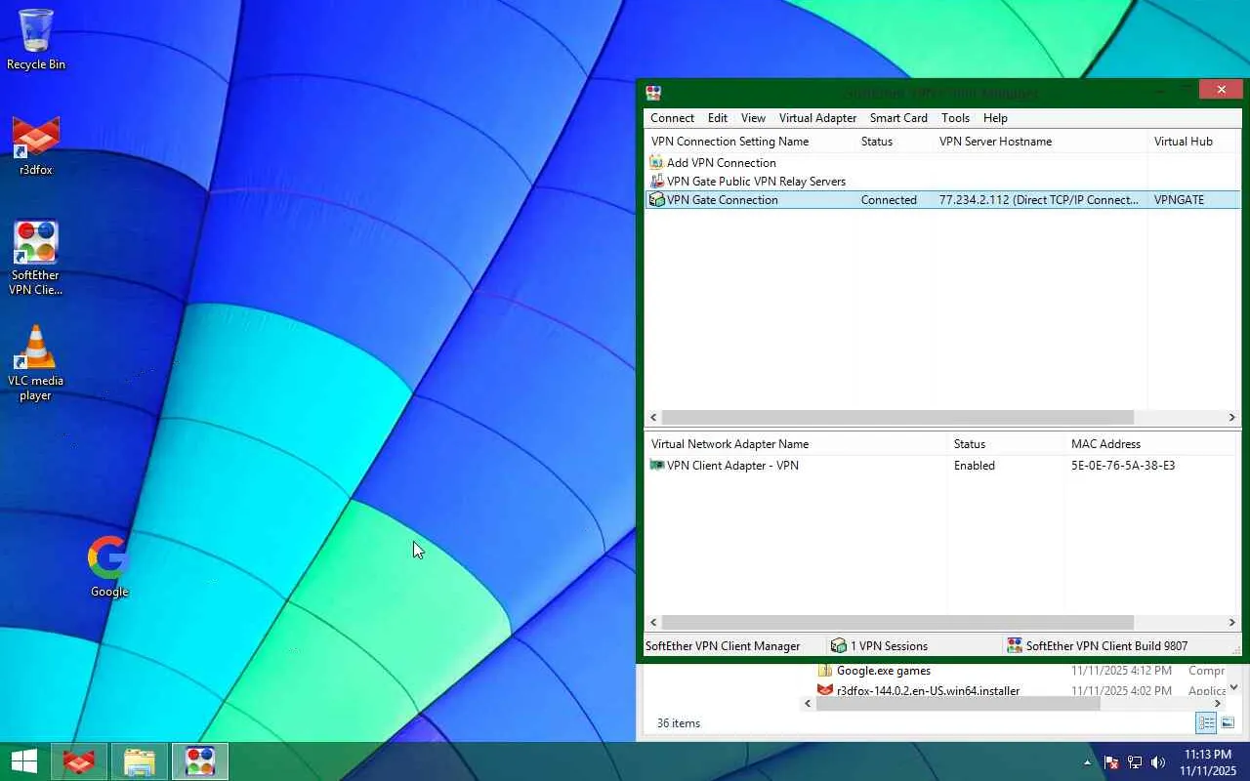Viewport: 1250px width, 781px height.
Task: Click the Add VPN Connection icon
Action: tap(657, 163)
